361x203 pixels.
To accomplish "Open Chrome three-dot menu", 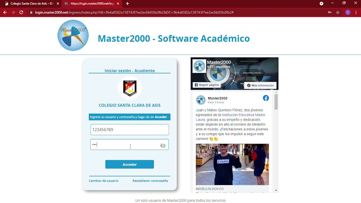I will [x=356, y=12].
